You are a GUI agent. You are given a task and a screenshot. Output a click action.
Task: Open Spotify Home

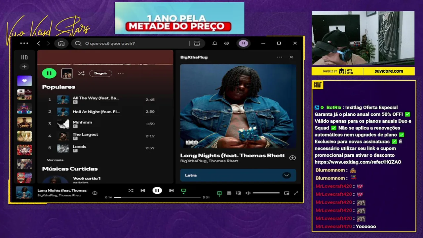(x=61, y=43)
